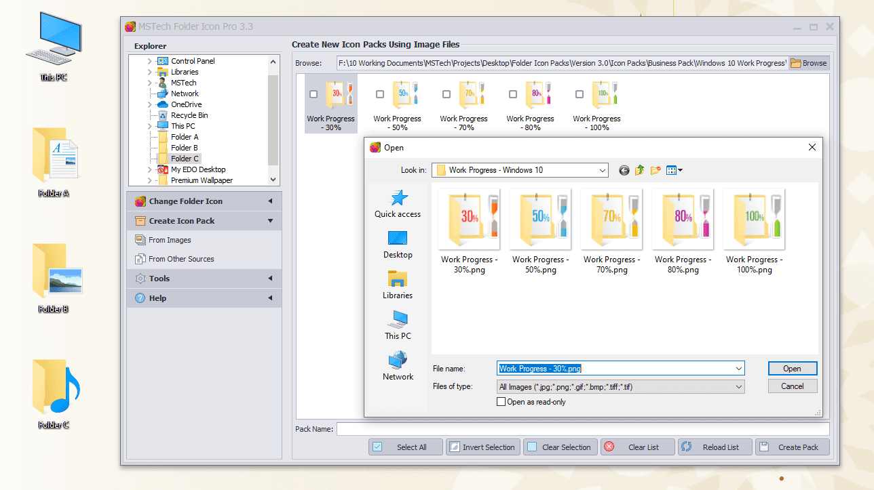Enable Open as read-only checkbox
The image size is (874, 490).
tap(501, 402)
